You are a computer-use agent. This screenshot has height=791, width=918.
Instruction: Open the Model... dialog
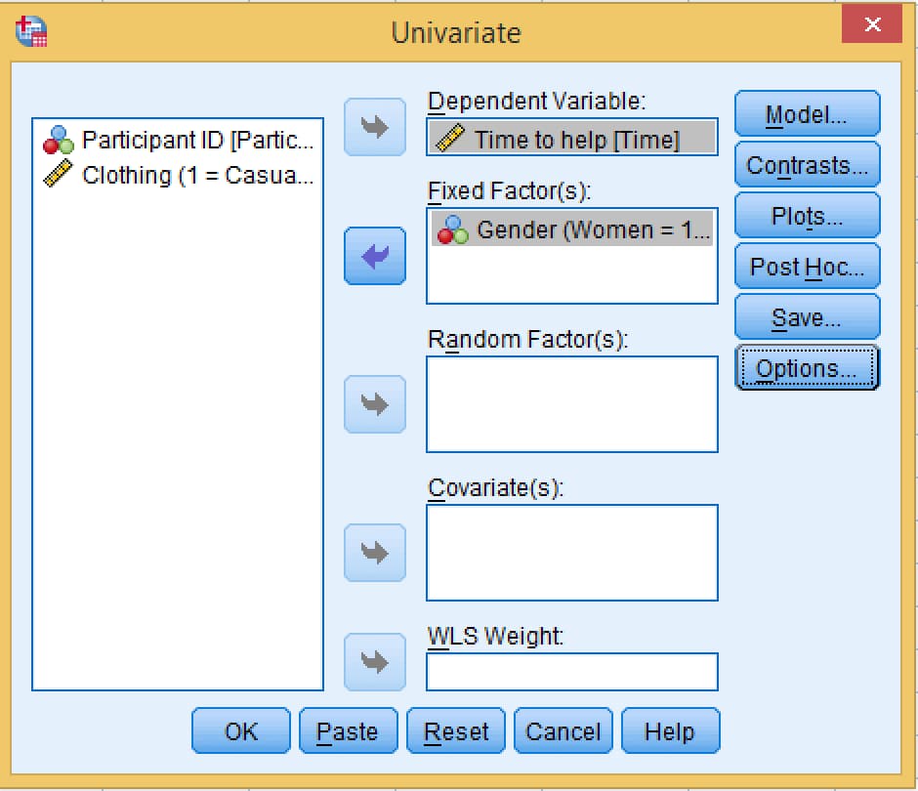click(x=807, y=113)
